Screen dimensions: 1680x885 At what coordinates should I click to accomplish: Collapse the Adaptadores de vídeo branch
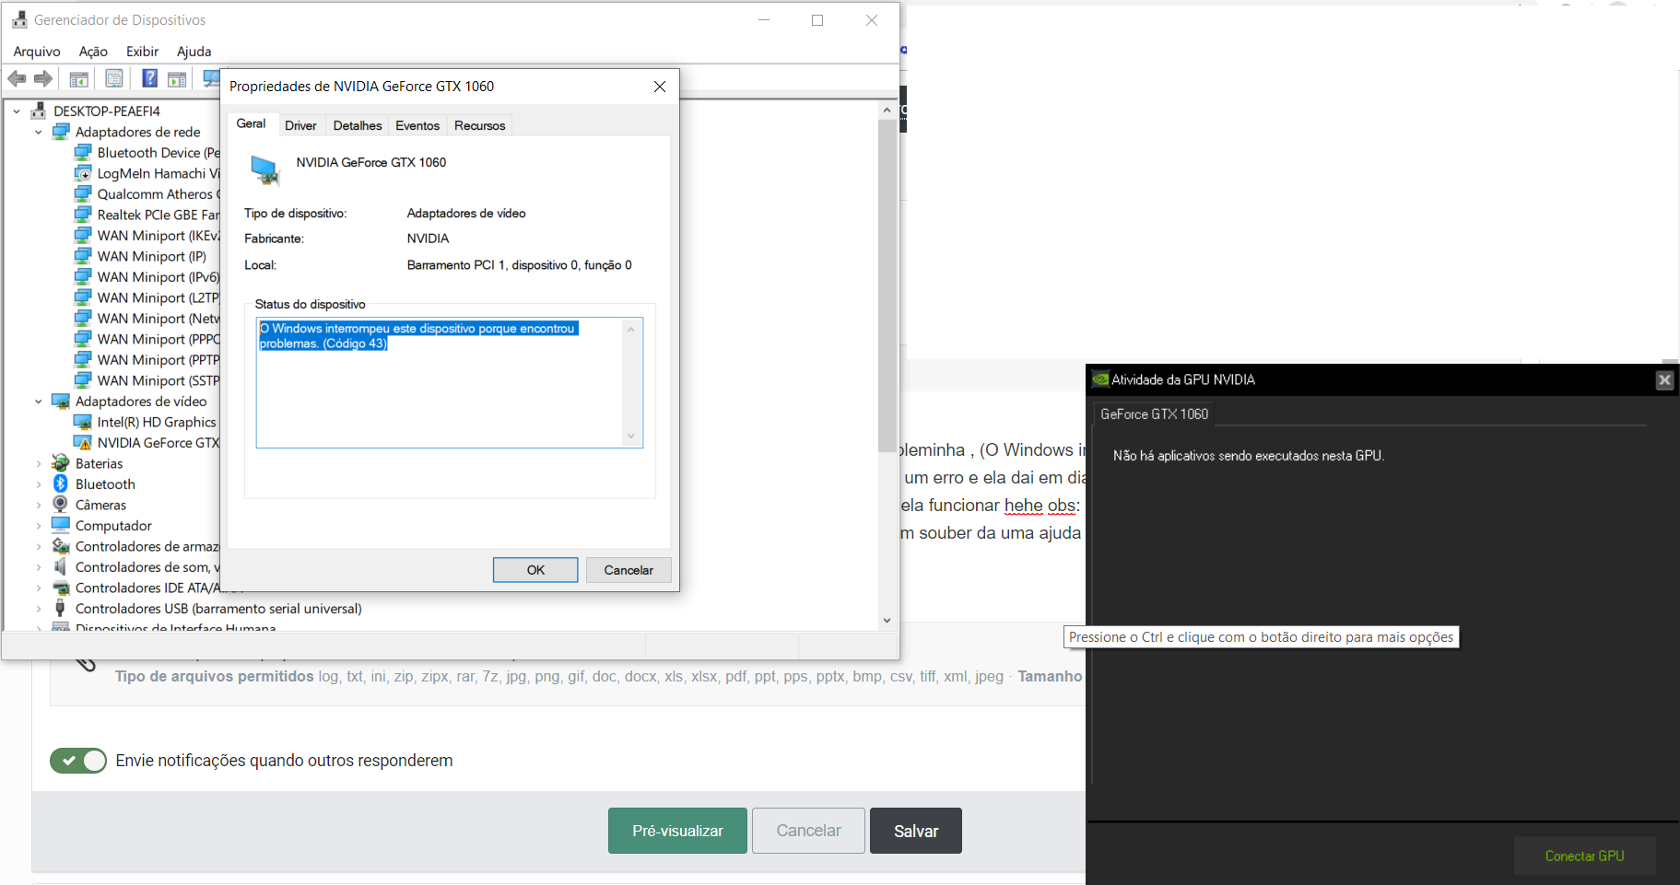pos(39,402)
